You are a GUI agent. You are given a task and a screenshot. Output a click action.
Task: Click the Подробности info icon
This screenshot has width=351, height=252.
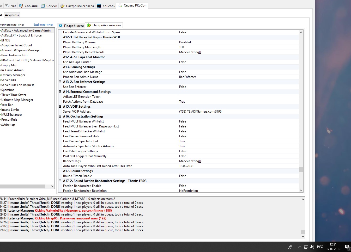(60, 26)
